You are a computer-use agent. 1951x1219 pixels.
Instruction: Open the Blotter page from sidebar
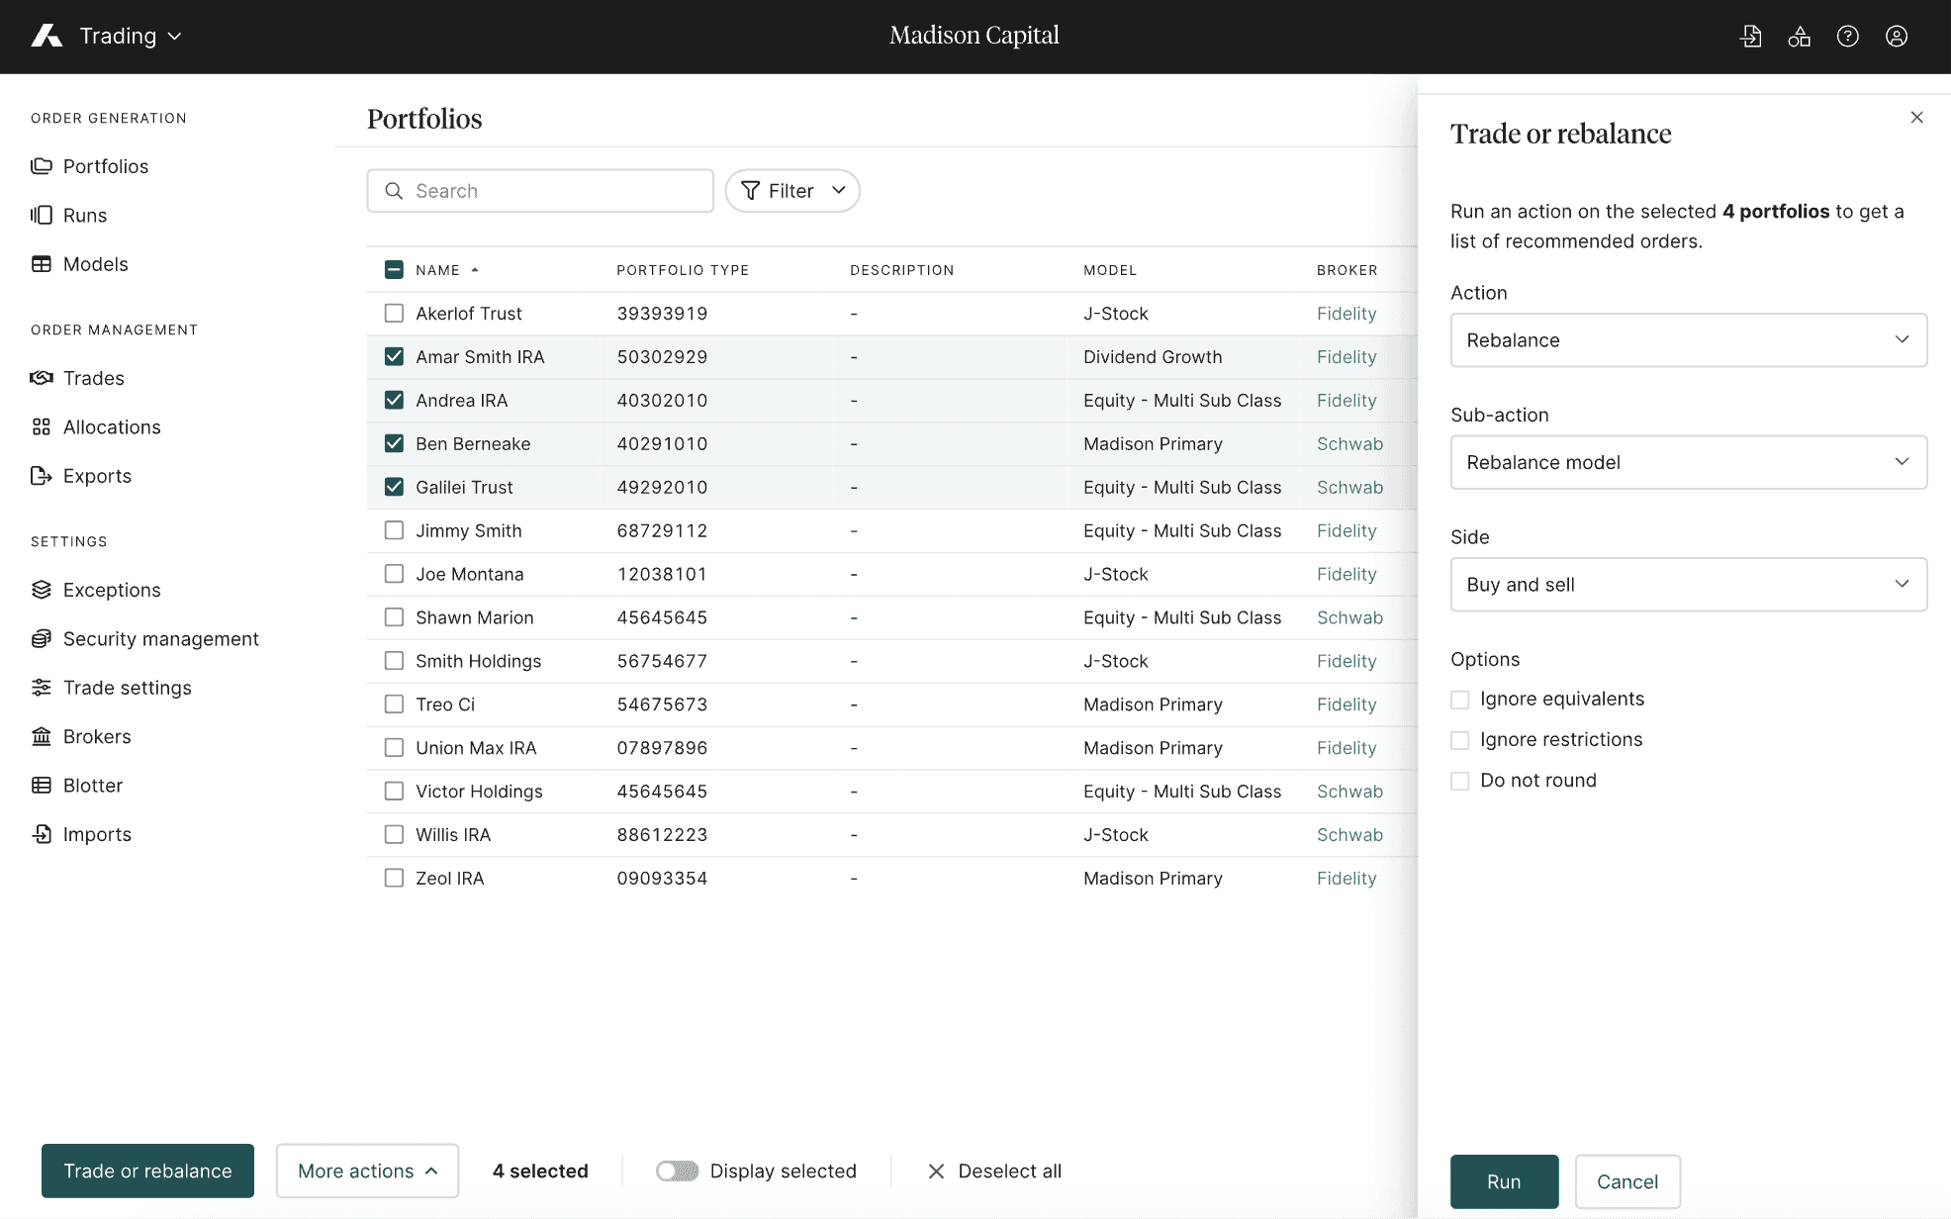[91, 785]
